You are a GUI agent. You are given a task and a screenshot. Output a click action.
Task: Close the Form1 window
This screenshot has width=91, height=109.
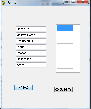click(83, 2)
